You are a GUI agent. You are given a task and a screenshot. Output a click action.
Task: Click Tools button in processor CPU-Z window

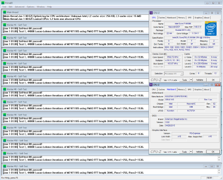(184, 80)
